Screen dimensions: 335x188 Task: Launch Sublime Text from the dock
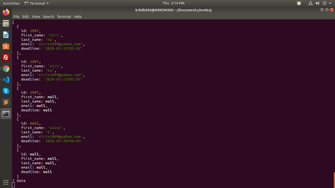click(6, 102)
